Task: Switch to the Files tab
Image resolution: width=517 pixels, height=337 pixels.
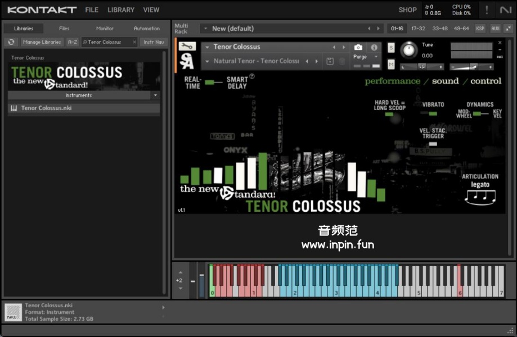Action: tap(64, 29)
